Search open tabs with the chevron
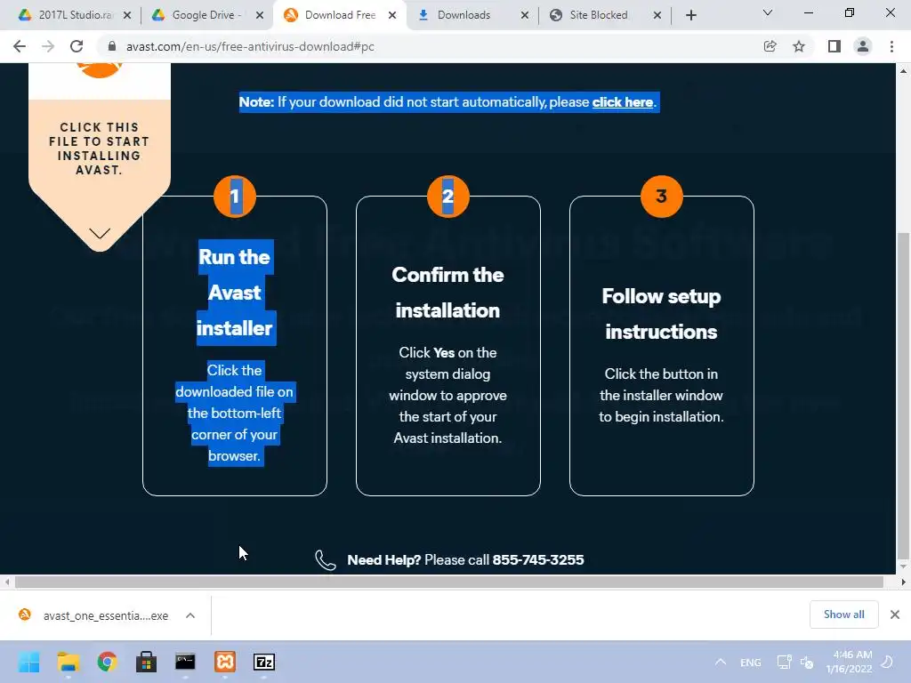Screen dimensions: 911x683 click(768, 12)
